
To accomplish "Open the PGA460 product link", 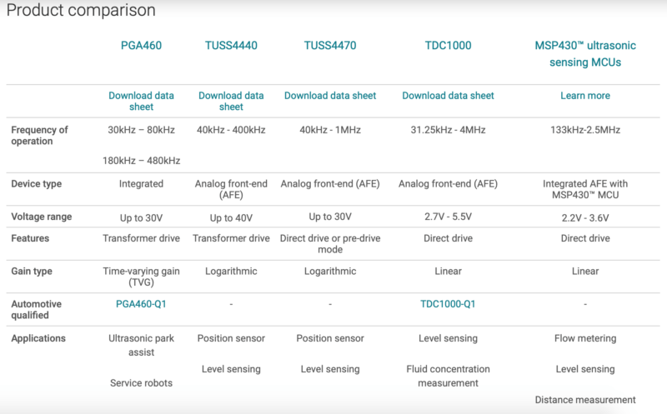I will 141,46.
